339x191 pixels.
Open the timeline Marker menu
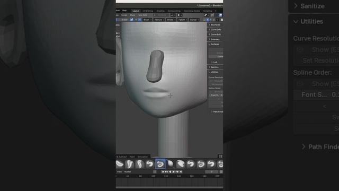128,172
